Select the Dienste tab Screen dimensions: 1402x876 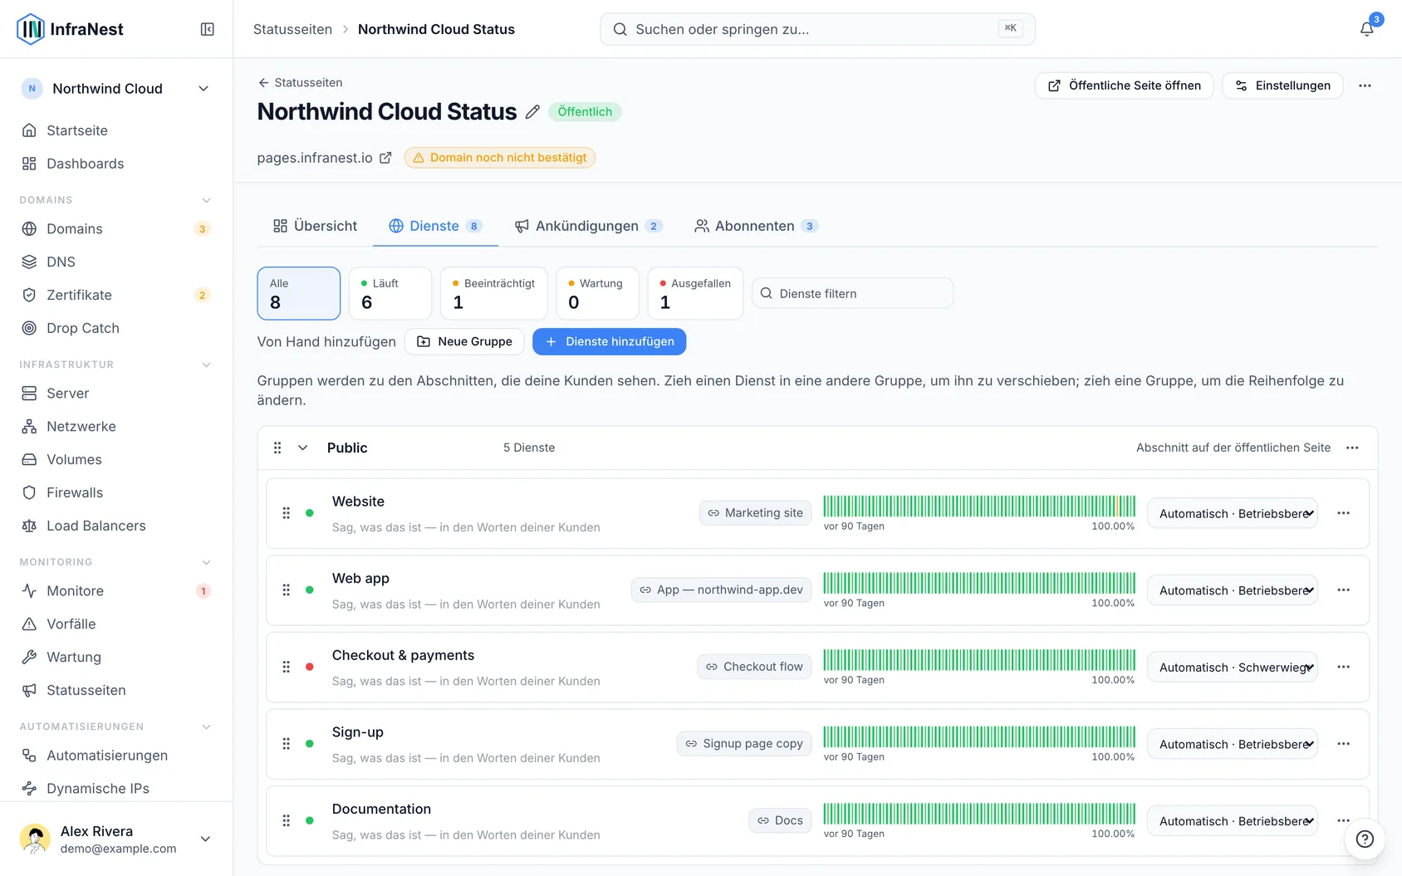(x=435, y=226)
